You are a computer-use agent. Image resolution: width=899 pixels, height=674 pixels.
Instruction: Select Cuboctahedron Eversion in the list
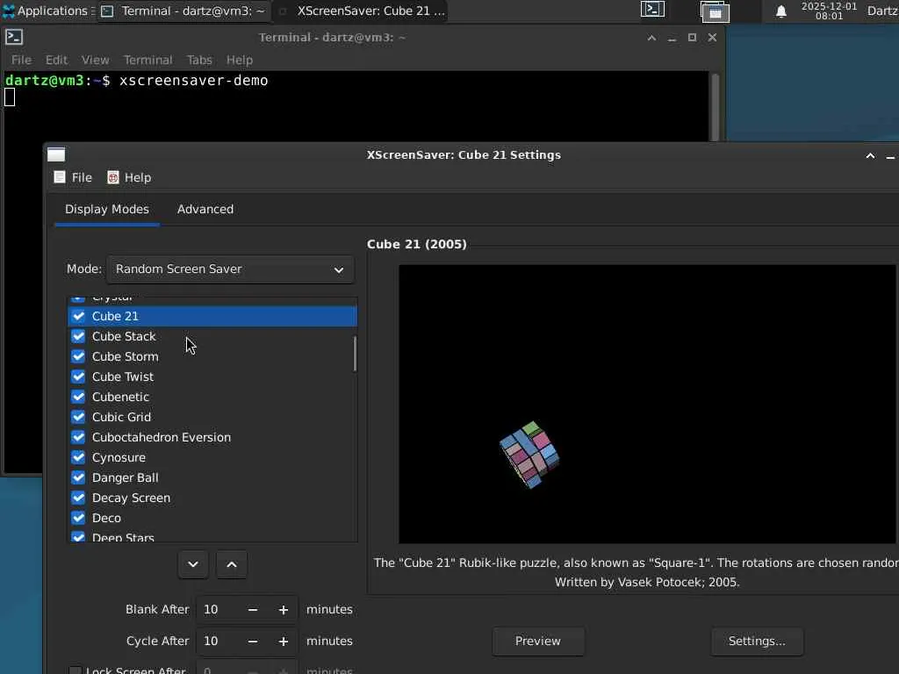click(212, 437)
